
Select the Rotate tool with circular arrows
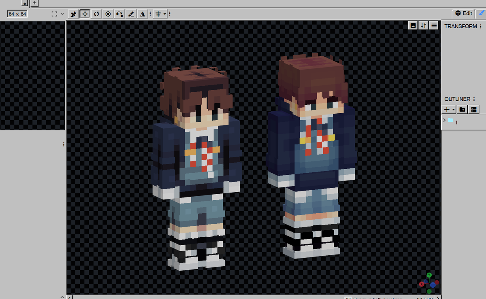pos(96,14)
